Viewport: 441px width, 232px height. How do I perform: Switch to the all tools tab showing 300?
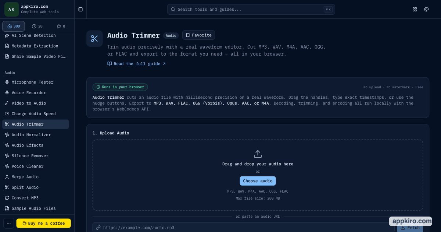click(14, 26)
